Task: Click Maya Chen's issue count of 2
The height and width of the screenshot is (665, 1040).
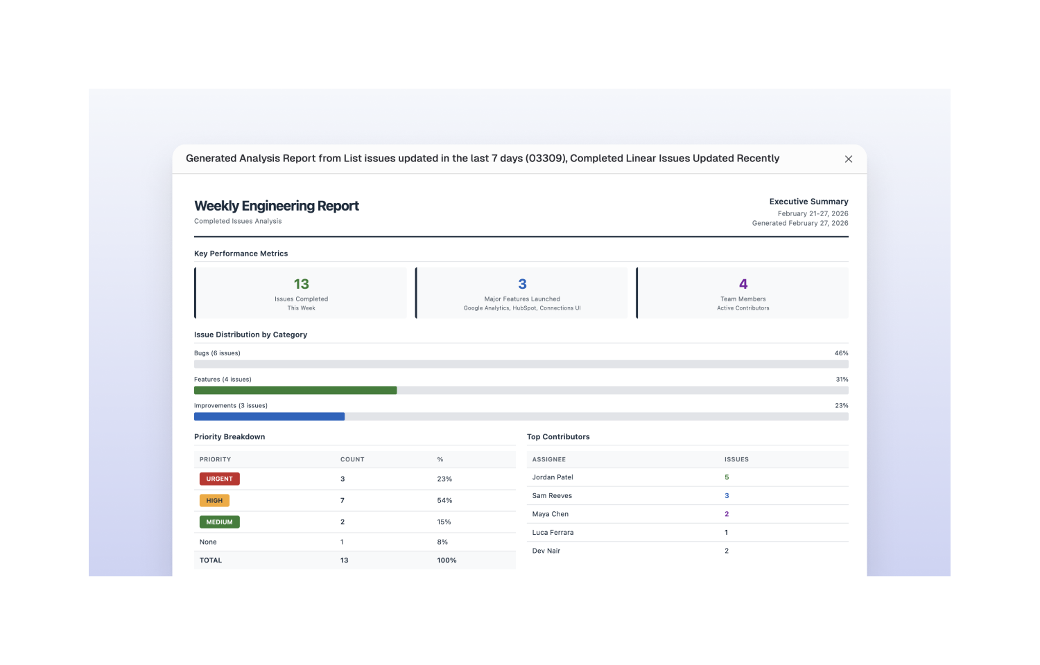Action: tap(726, 514)
